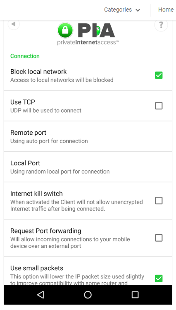Open the question mark help icon
176x310 pixels.
coord(161,25)
